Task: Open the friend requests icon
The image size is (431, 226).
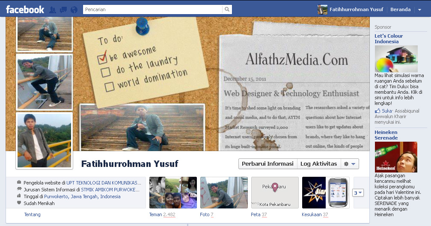Action: pyautogui.click(x=53, y=10)
